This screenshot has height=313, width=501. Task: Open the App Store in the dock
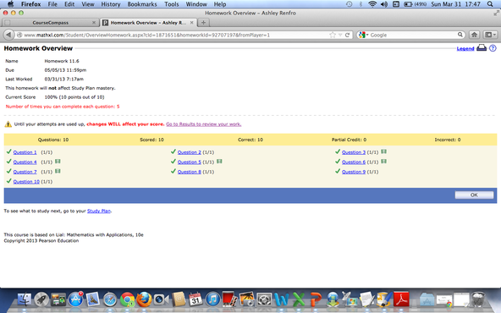(75, 299)
